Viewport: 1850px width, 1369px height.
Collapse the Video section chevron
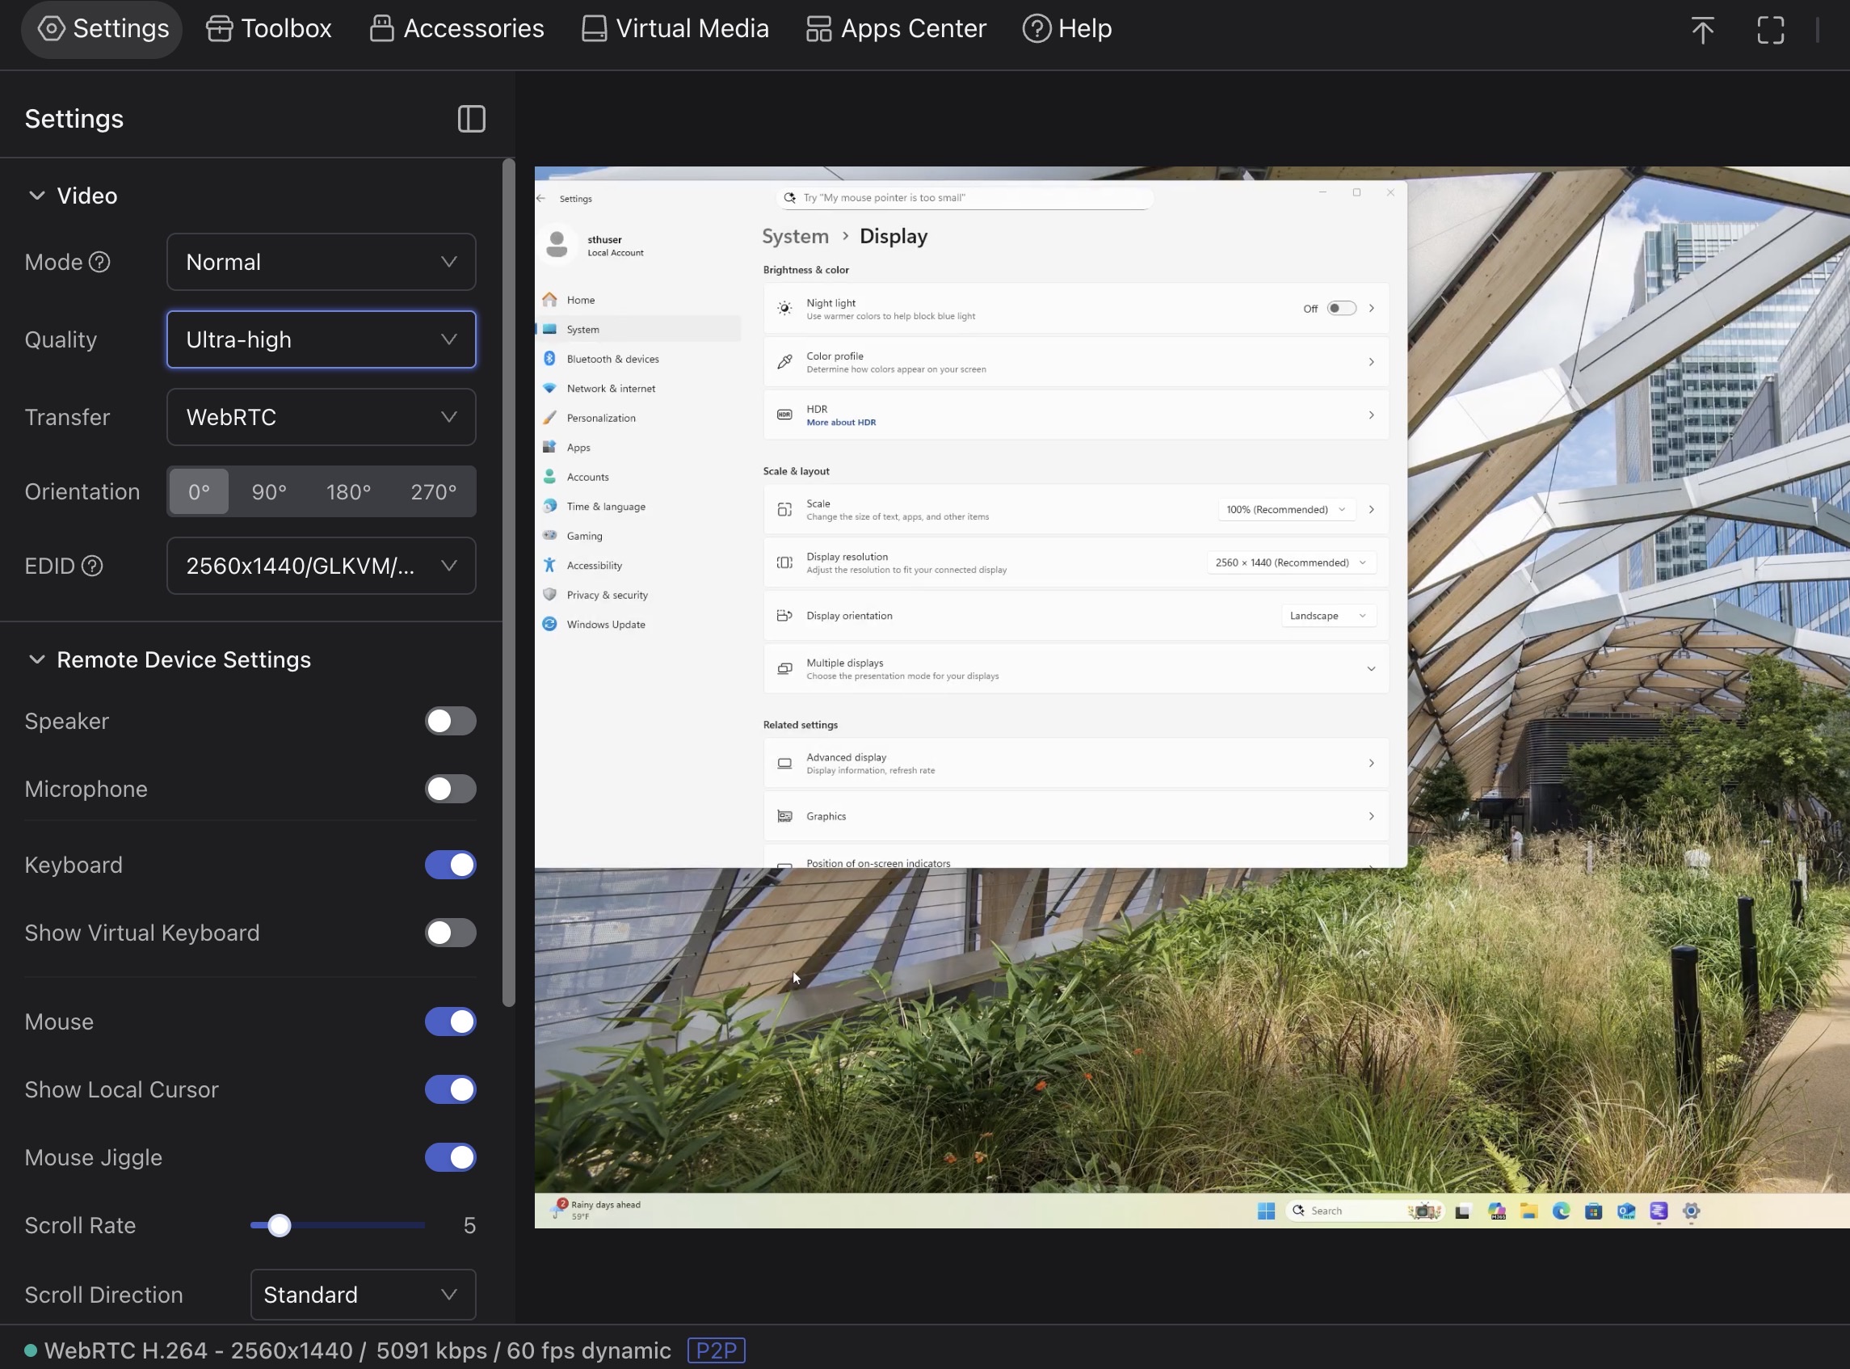pyautogui.click(x=36, y=196)
